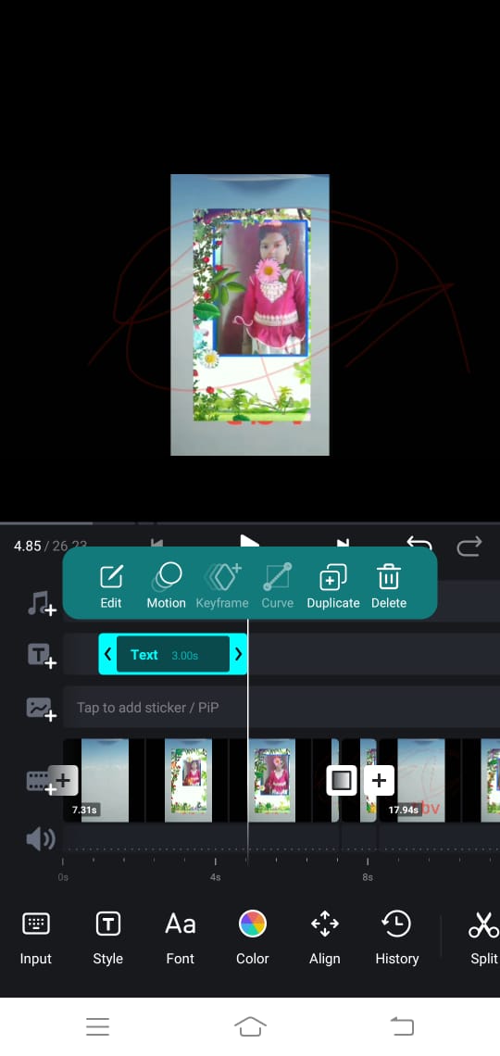Viewport: 500px width, 1056px height.
Task: Open the Style menu item
Action: [107, 937]
